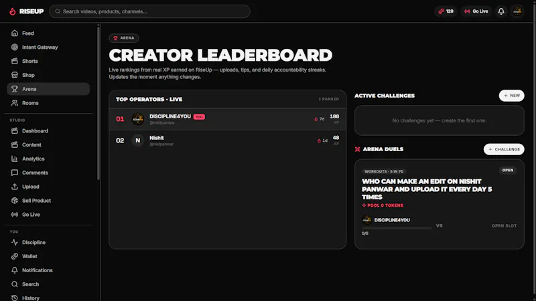Click the POOL 0 TOKENS label

click(383, 205)
